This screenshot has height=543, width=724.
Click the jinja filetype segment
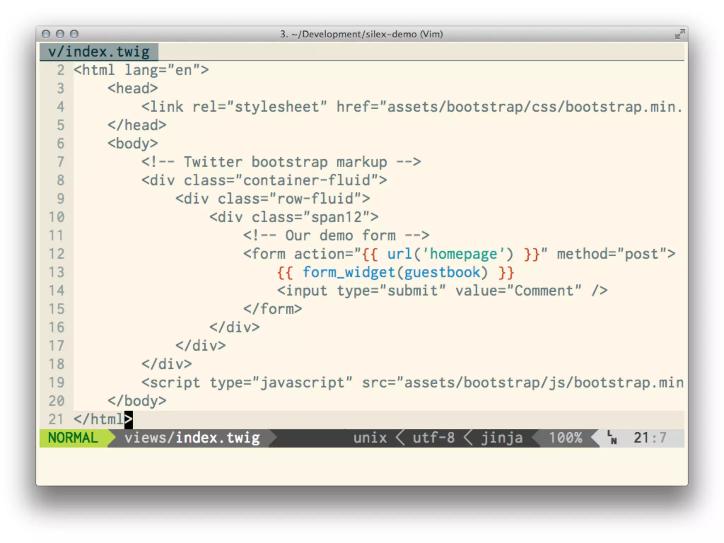click(x=502, y=438)
